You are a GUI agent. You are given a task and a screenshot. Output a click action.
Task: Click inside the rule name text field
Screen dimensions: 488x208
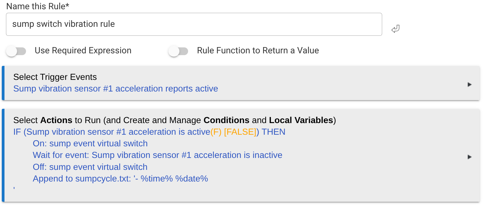click(194, 24)
